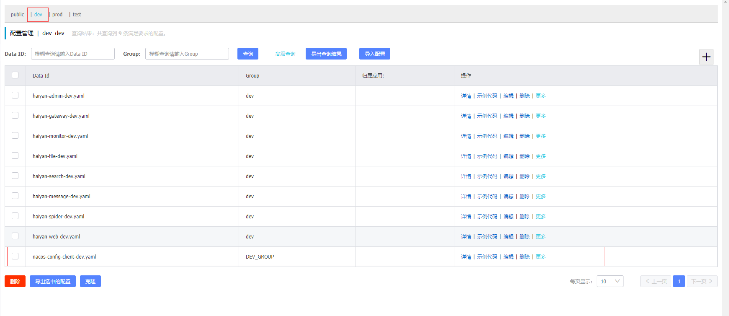729x316 pixels.
Task: Open 更多 menu for haiyan-web-dev.yaml
Action: pyautogui.click(x=541, y=237)
